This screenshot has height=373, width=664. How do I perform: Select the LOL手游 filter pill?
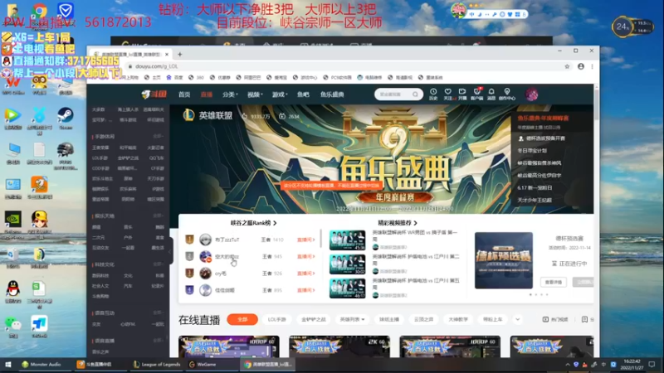coord(277,319)
